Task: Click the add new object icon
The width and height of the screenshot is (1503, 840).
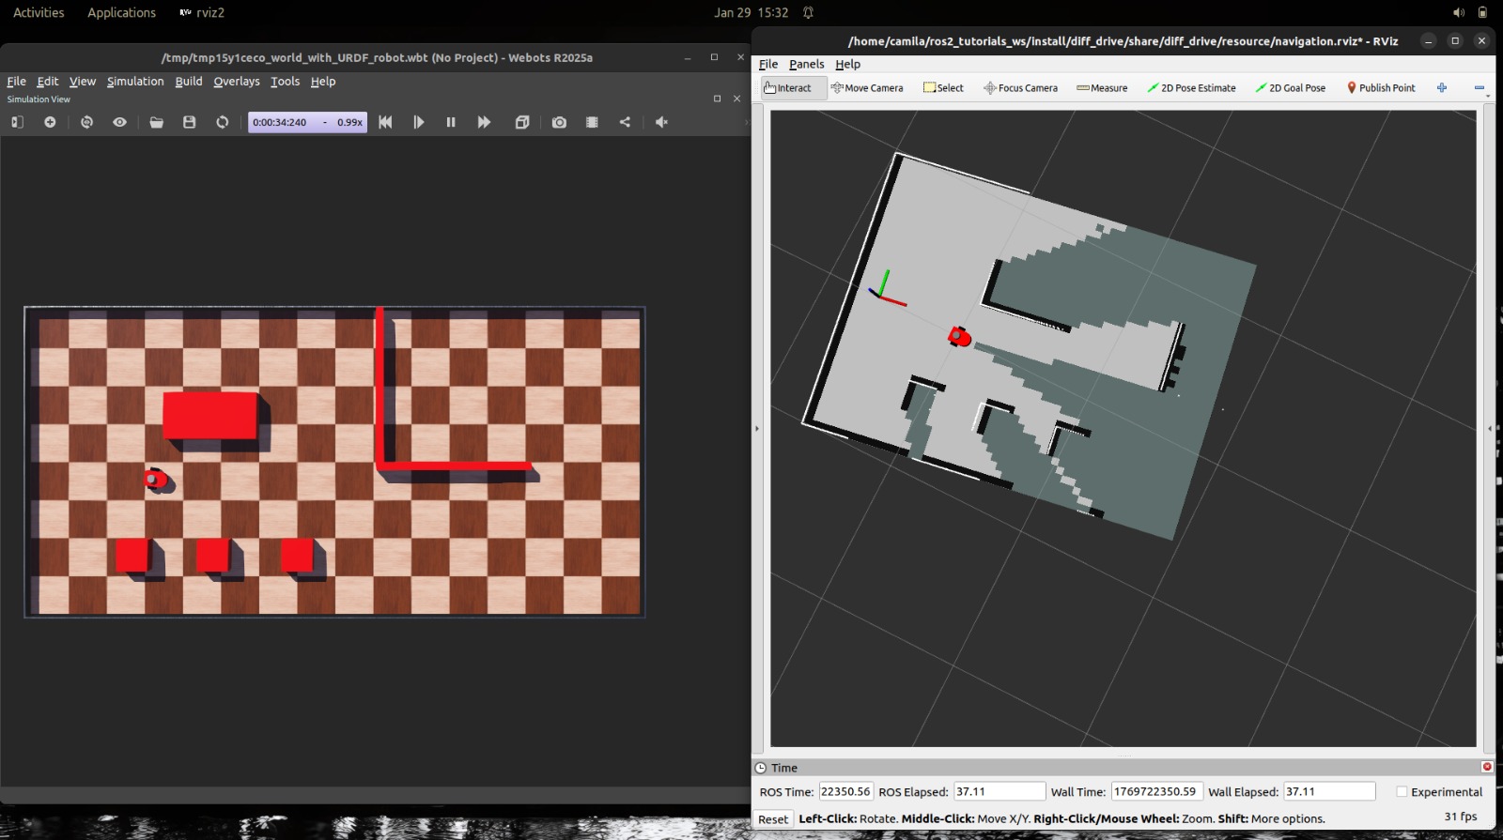Action: [x=50, y=122]
